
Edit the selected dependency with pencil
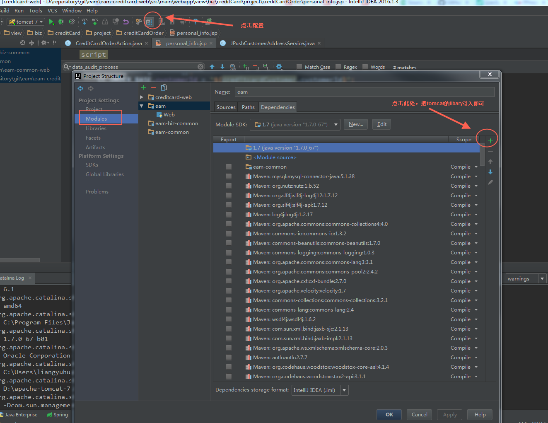pyautogui.click(x=490, y=182)
